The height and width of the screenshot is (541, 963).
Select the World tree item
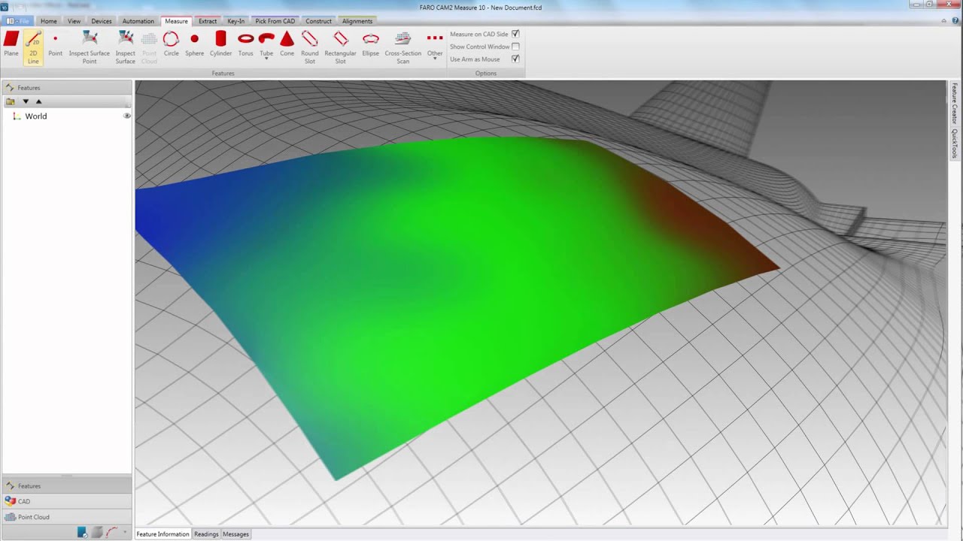tap(36, 116)
